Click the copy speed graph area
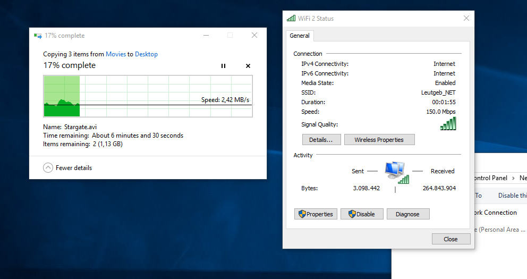 (x=148, y=96)
